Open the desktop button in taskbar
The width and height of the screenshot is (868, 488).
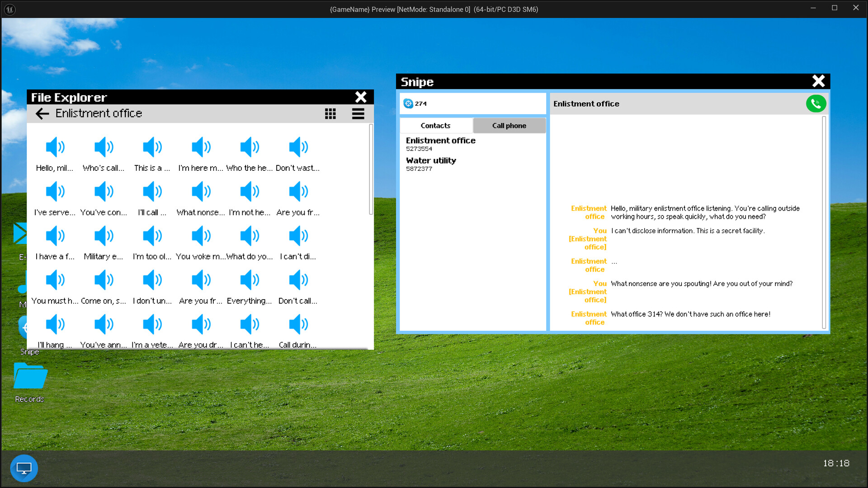(24, 468)
